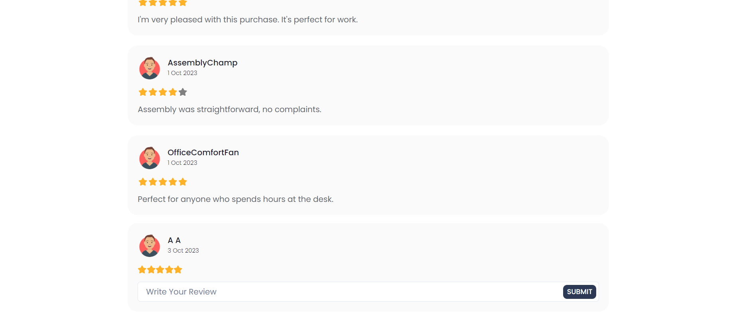Click OfficeComfortFan's profile avatar
The image size is (735, 328).
click(x=150, y=158)
